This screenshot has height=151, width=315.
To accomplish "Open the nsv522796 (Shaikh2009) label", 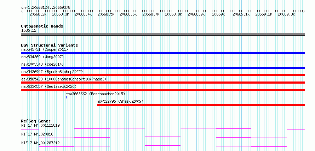I will click(x=120, y=101).
